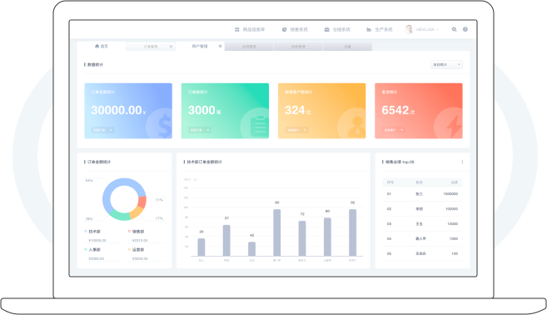Close the 订单管理 tab
This screenshot has width=547, height=315.
pyautogui.click(x=171, y=47)
